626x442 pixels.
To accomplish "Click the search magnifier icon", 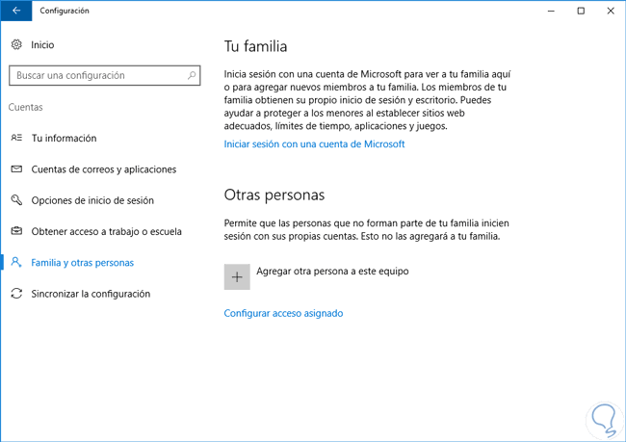I will [x=193, y=75].
